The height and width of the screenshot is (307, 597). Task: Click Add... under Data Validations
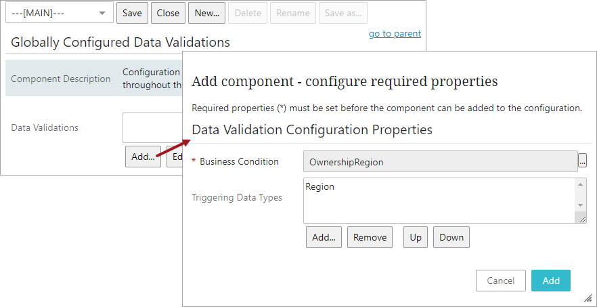tap(143, 157)
